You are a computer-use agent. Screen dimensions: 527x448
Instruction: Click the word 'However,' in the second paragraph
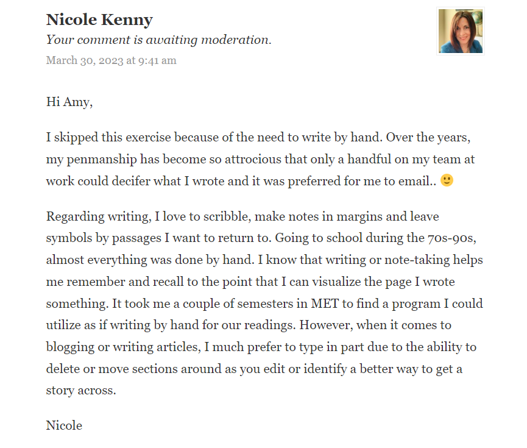click(x=326, y=325)
